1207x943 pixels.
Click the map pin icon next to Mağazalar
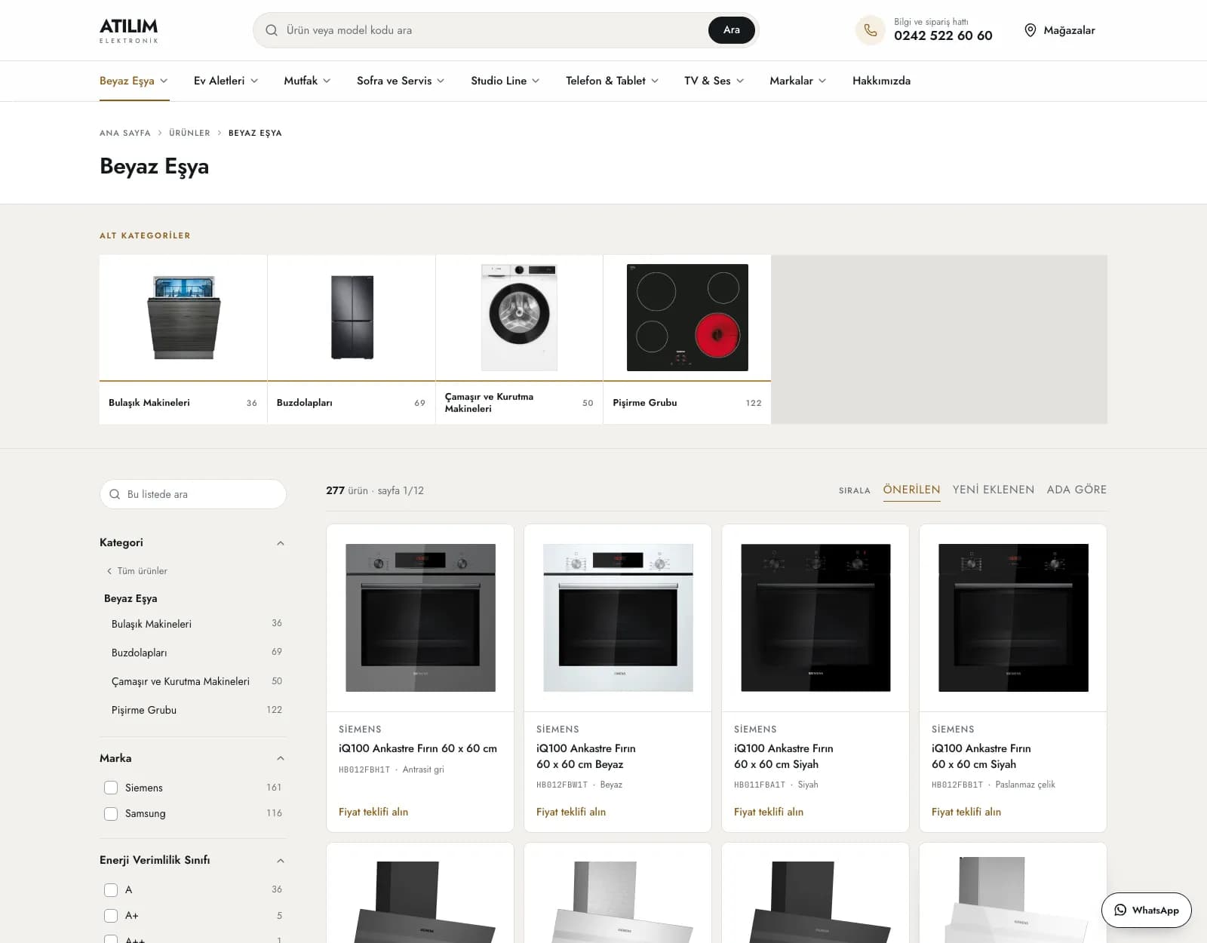tap(1030, 30)
